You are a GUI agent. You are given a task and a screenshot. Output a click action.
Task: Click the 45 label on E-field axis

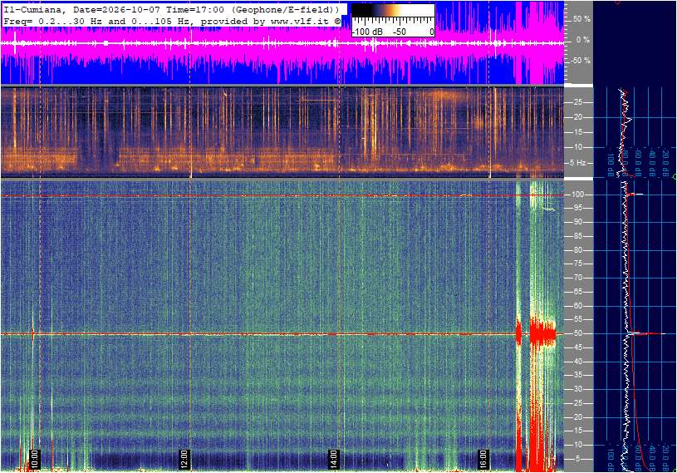tap(577, 347)
